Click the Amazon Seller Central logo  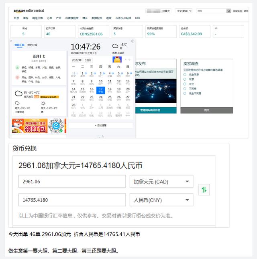point(29,11)
